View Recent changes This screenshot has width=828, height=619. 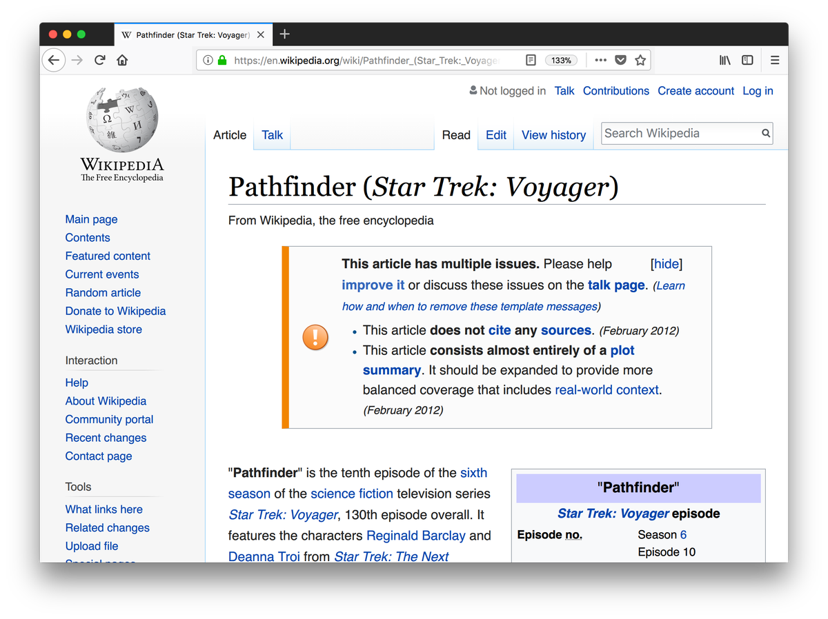tap(106, 438)
